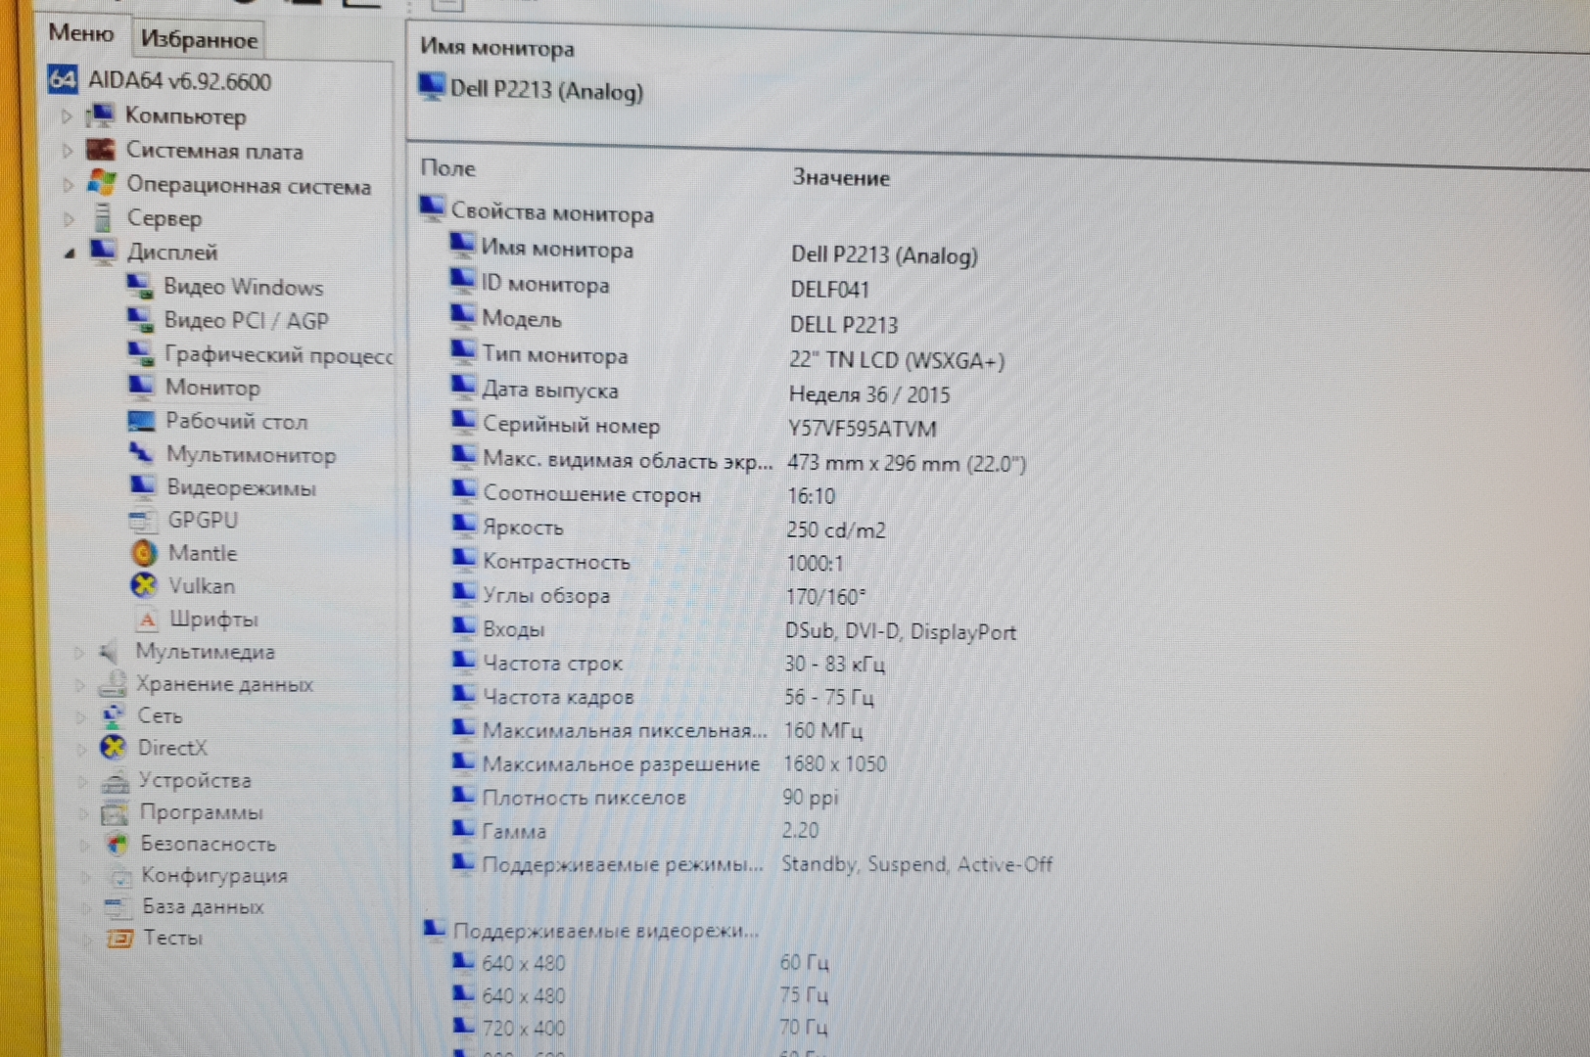Open the Рабочий стол icon
1590x1057 pixels.
pos(142,420)
